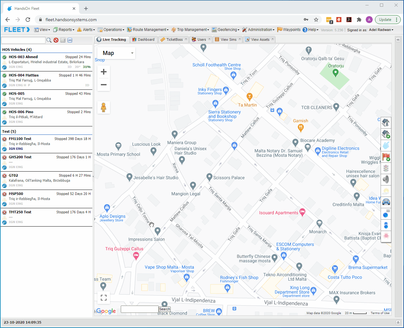
Task: Locate HOS-004 Mattias with its magnifier icon
Action: tap(4, 86)
